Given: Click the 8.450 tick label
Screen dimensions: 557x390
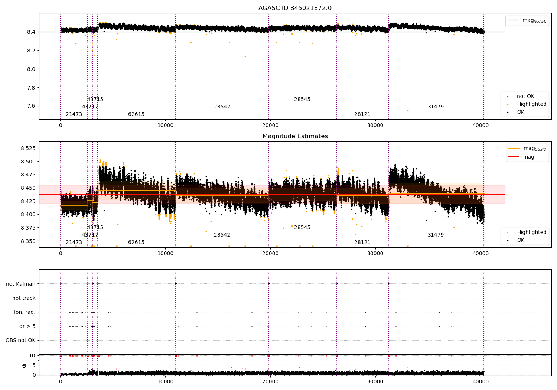Looking at the screenshot, I should (x=29, y=188).
